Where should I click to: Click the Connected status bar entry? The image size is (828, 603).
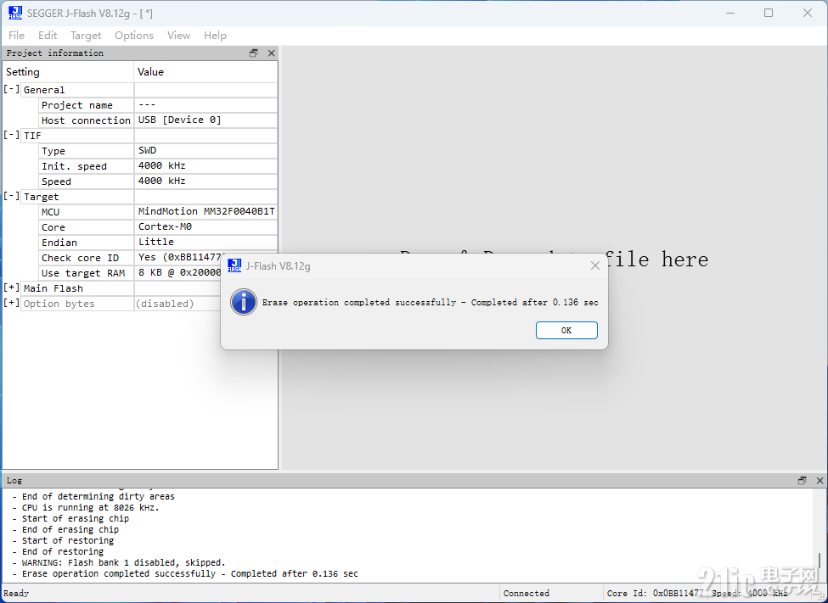tap(526, 593)
